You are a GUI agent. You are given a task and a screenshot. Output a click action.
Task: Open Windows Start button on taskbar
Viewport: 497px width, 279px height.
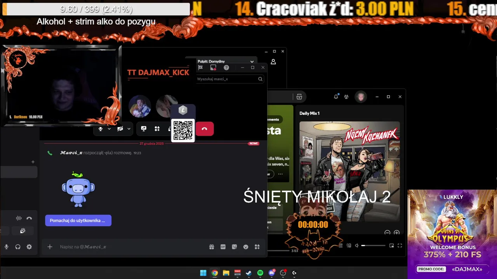pyautogui.click(x=203, y=273)
